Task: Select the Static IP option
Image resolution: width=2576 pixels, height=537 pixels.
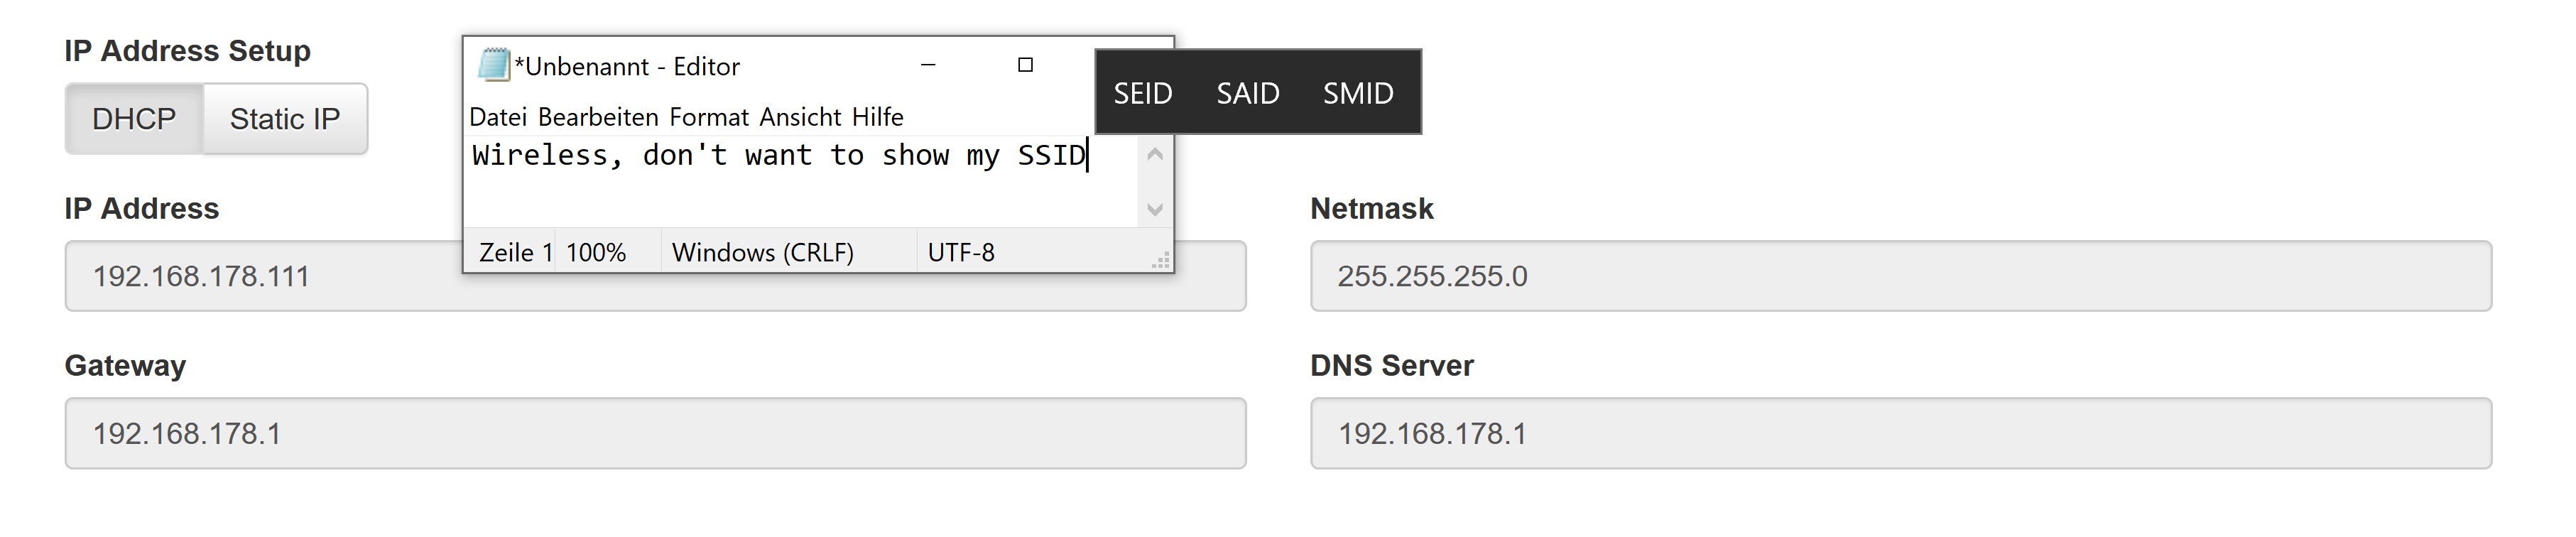Action: coord(285,119)
